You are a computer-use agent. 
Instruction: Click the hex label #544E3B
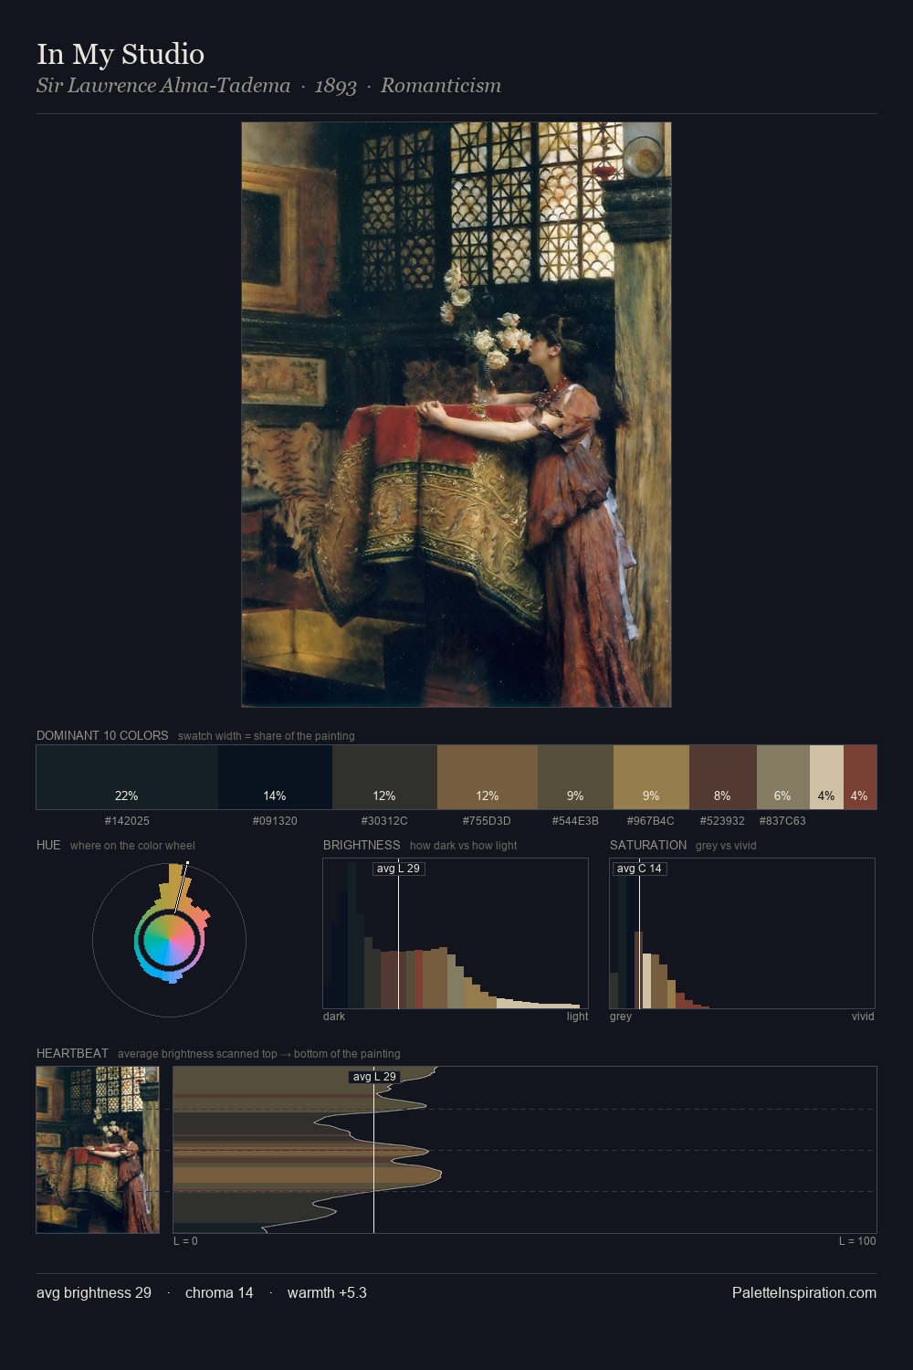[575, 821]
